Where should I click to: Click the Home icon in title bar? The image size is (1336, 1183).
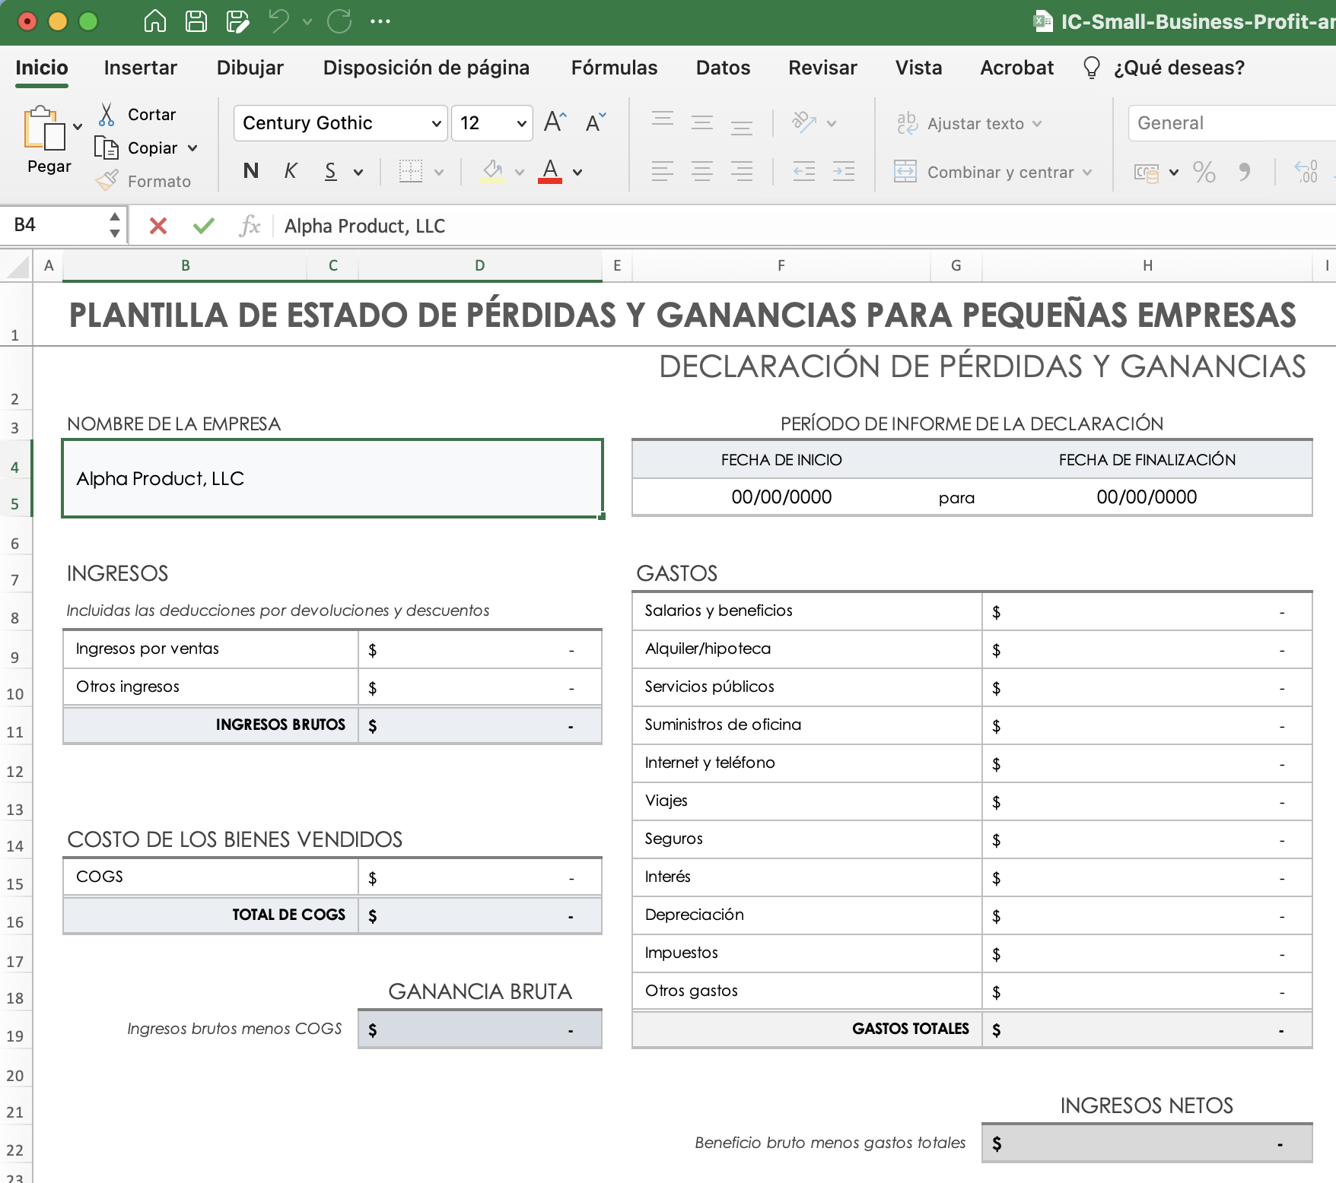tap(155, 21)
